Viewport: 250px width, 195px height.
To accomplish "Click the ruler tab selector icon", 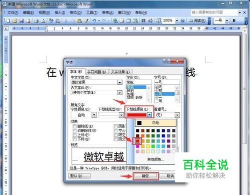I will point(6,29).
